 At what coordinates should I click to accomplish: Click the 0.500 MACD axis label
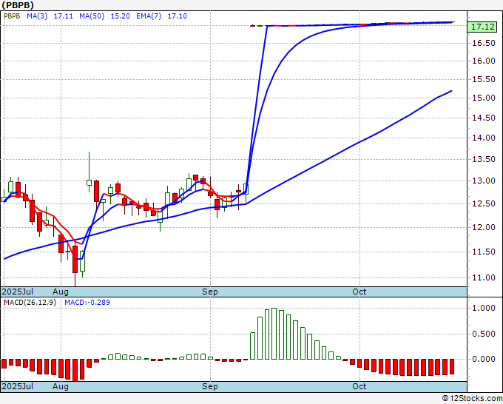pyautogui.click(x=484, y=334)
